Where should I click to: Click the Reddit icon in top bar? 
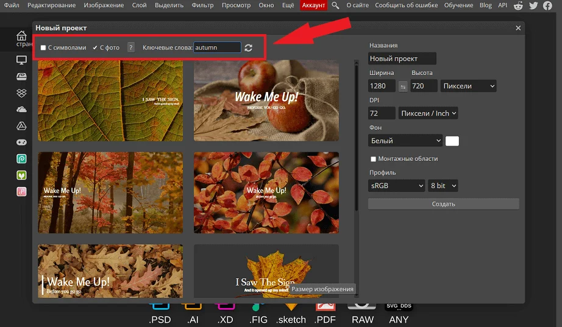[x=519, y=5]
